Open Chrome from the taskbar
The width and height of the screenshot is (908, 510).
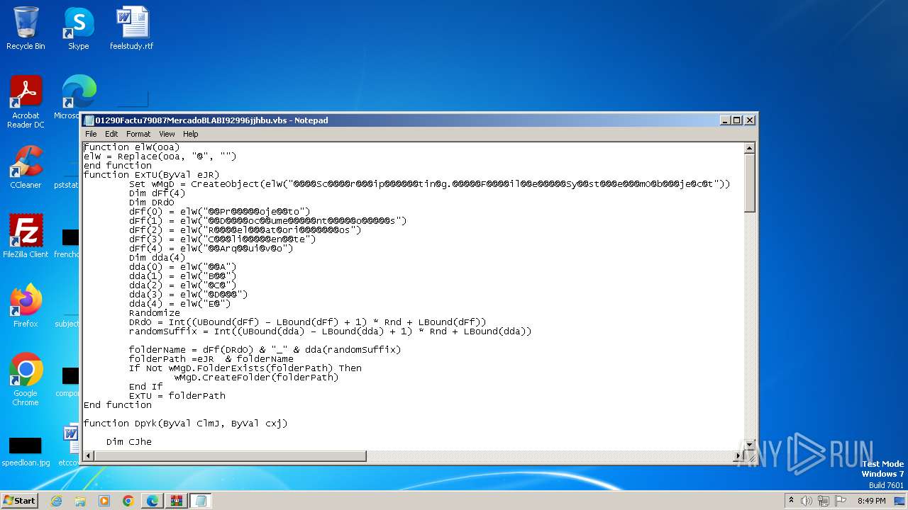[128, 501]
